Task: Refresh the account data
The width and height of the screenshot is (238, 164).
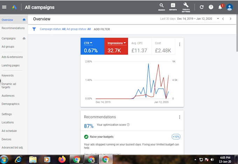Action: coord(202,7)
